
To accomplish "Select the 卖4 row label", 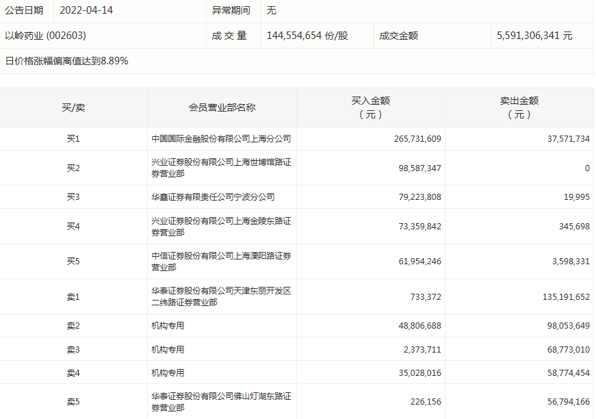I will (x=73, y=373).
